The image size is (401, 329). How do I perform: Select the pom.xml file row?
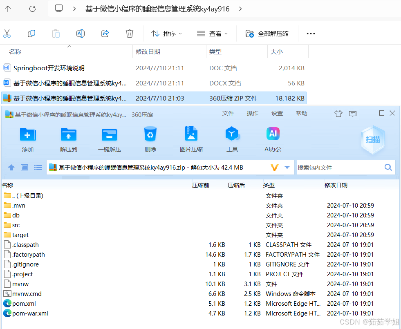[200, 303]
